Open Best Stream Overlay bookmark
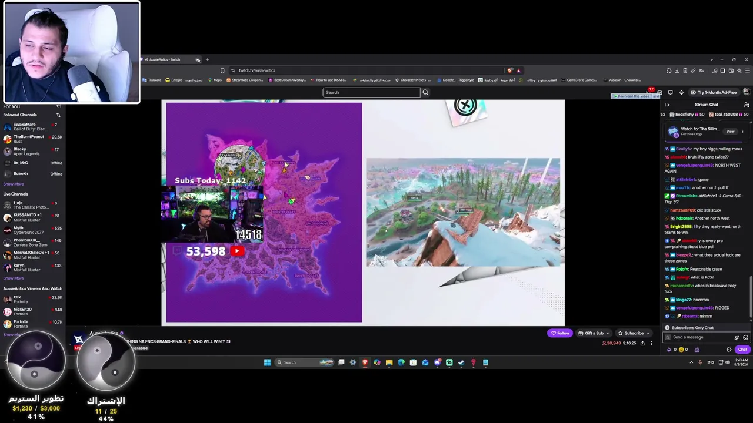Screen dimensions: 753x423 tap(288, 80)
